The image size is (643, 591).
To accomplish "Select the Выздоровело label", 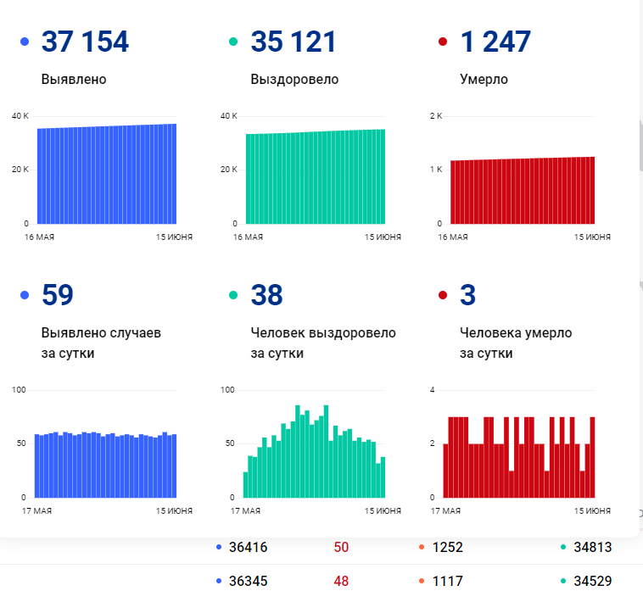I will coord(294,79).
